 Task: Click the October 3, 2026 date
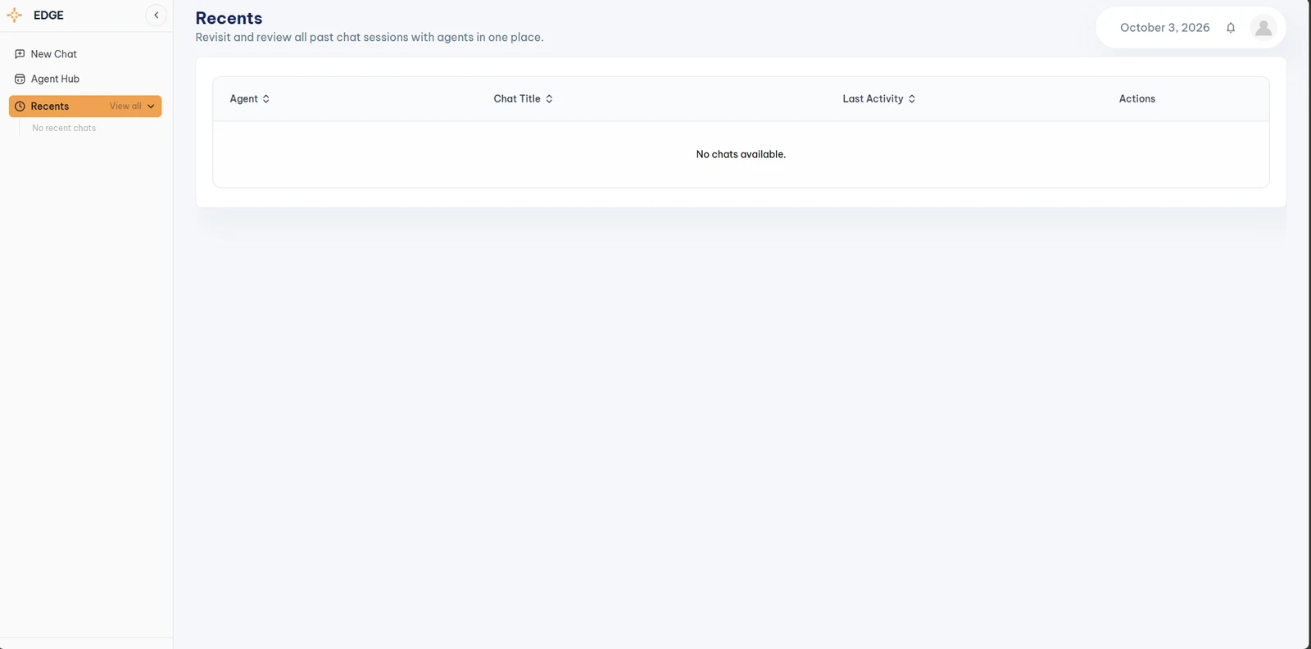point(1165,28)
